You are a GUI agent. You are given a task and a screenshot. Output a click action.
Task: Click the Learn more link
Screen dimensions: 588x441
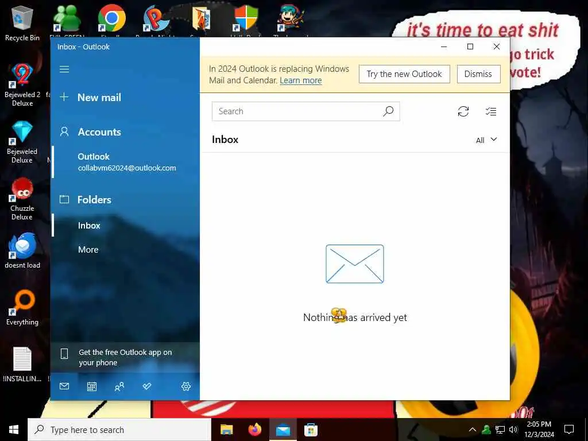(301, 80)
